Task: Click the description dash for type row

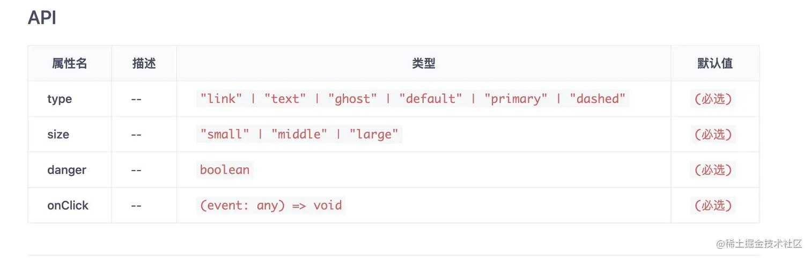Action: click(136, 99)
